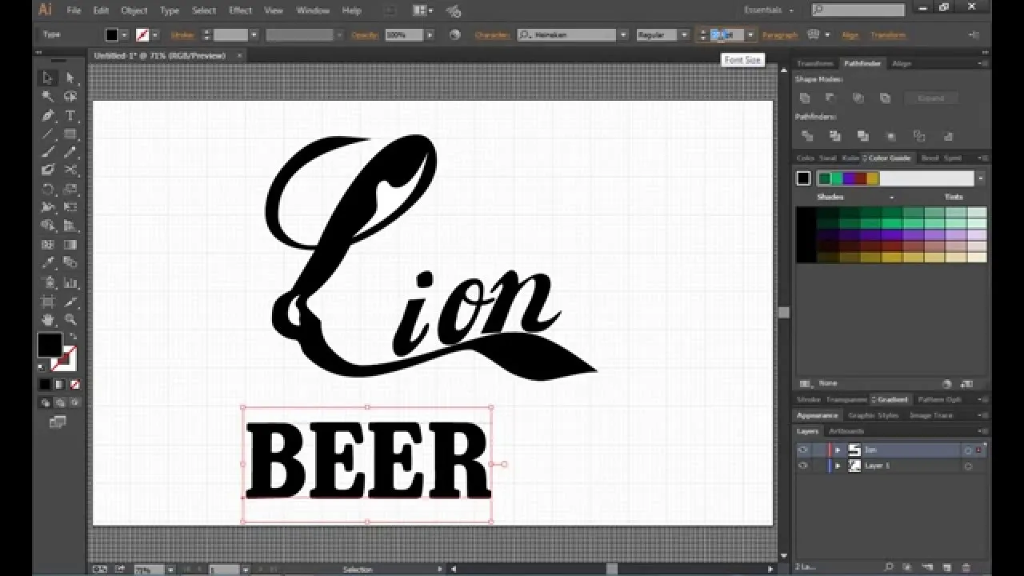Screen dimensions: 1024x576
Task: Select the Rotate tool
Action: point(47,189)
